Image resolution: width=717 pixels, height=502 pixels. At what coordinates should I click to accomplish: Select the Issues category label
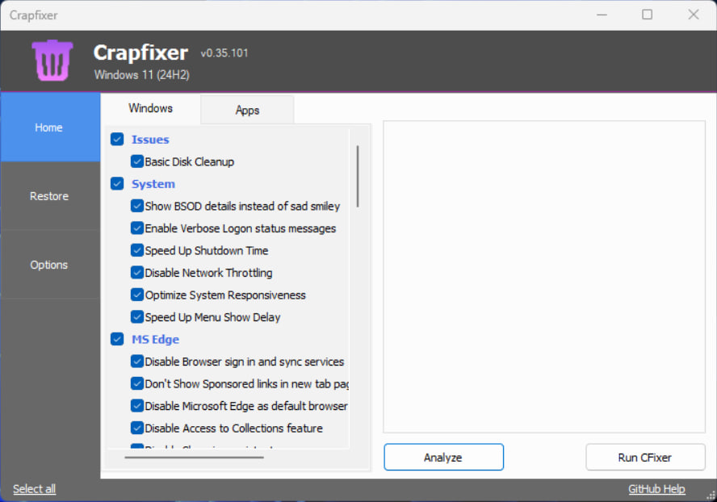pyautogui.click(x=150, y=140)
